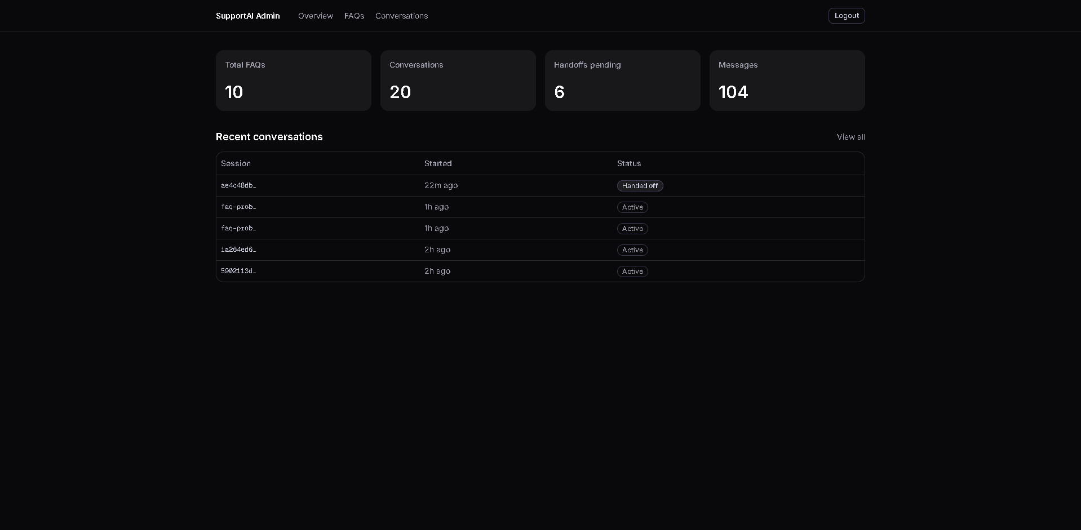Viewport: 1081px width, 530px height.
Task: Select the Conversations stat card
Action: click(458, 81)
